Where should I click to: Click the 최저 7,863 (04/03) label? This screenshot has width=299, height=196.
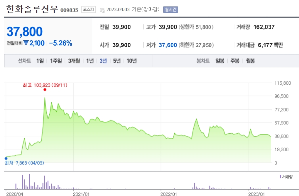(24, 163)
